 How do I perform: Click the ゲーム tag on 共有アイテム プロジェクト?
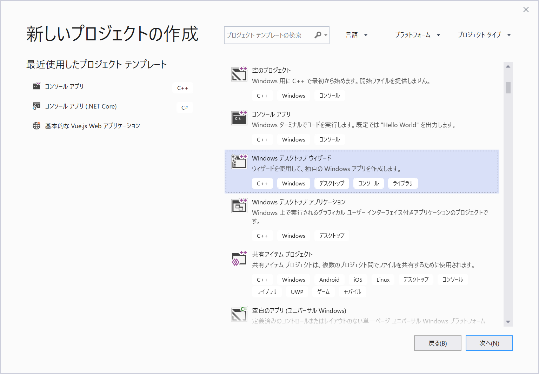tap(324, 292)
